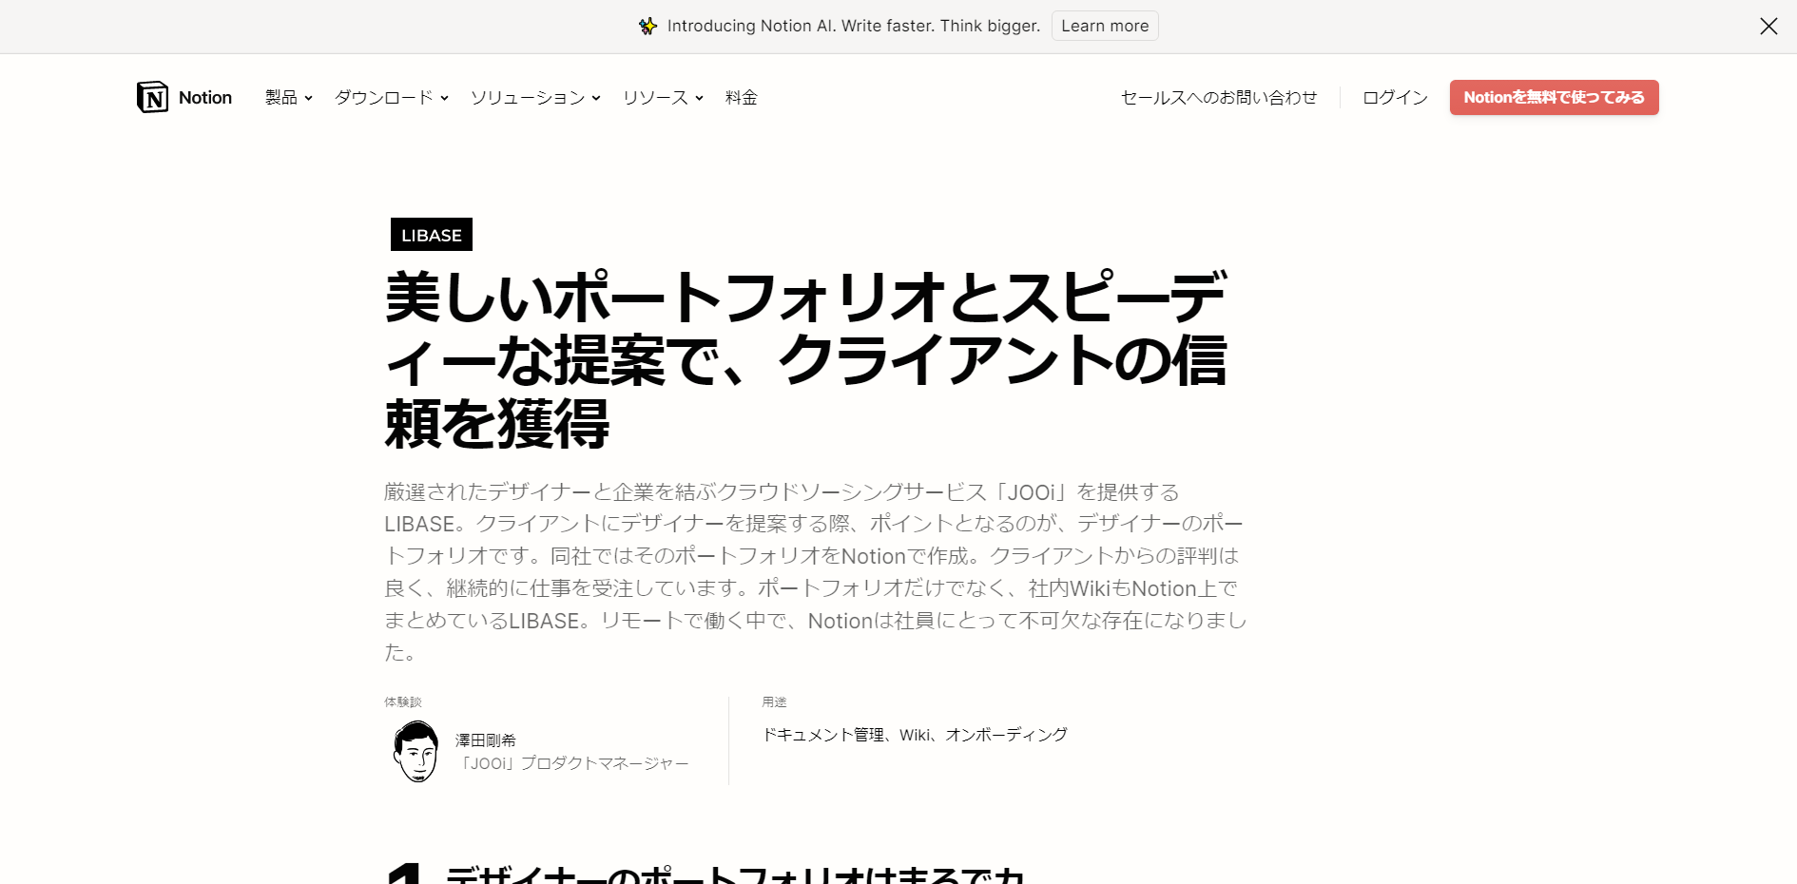Viewport: 1797px width, 884px height.
Task: Go to the 料金 pricing page
Action: pyautogui.click(x=742, y=98)
